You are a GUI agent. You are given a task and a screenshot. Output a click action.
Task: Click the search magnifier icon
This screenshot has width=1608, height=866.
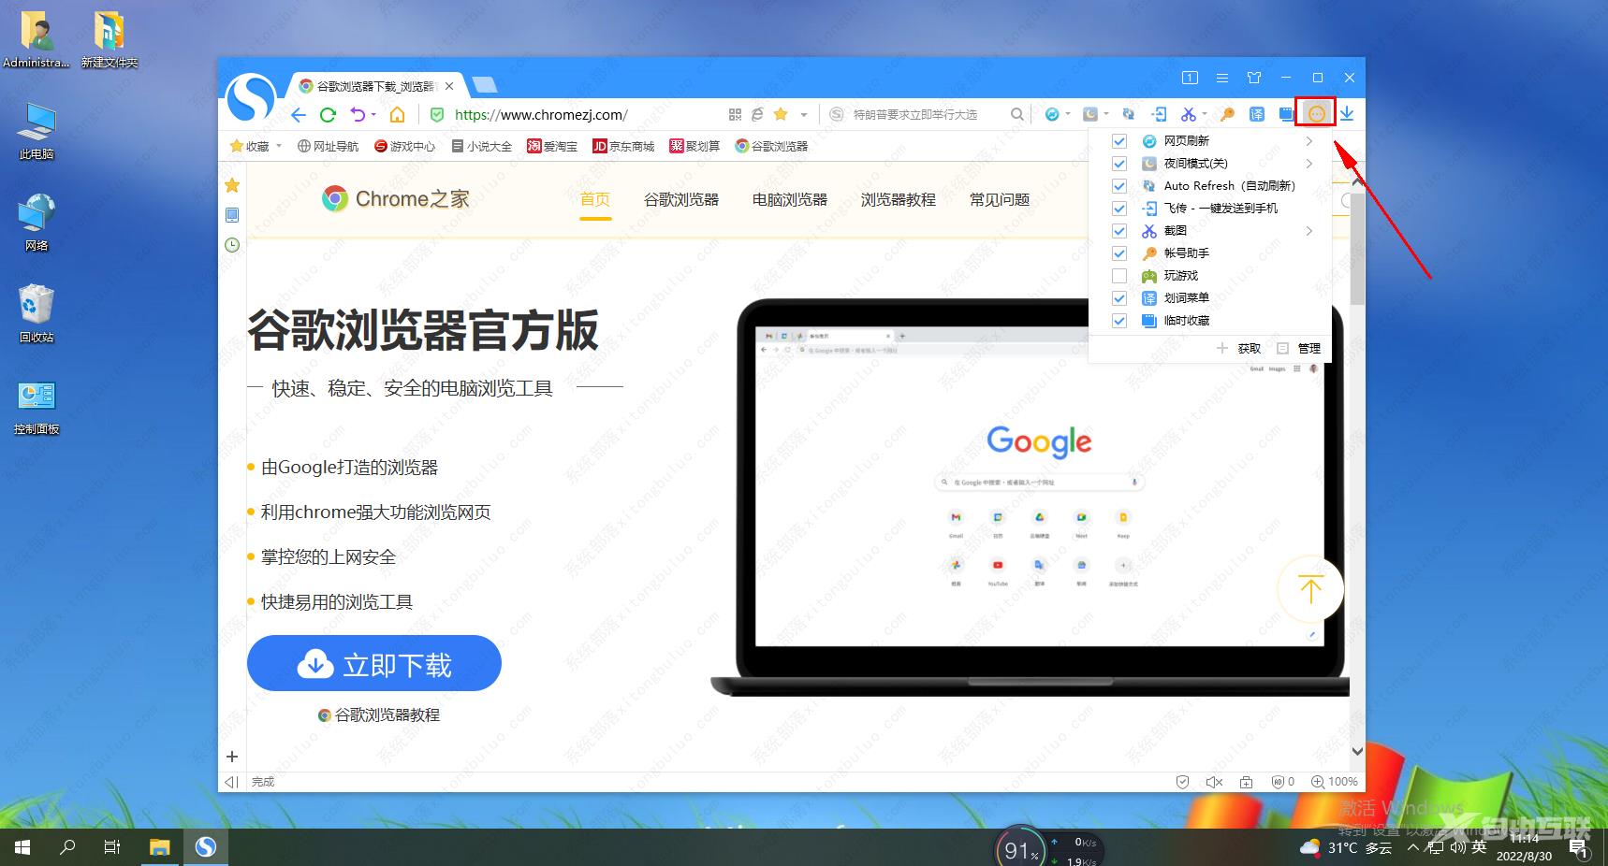(x=1017, y=114)
